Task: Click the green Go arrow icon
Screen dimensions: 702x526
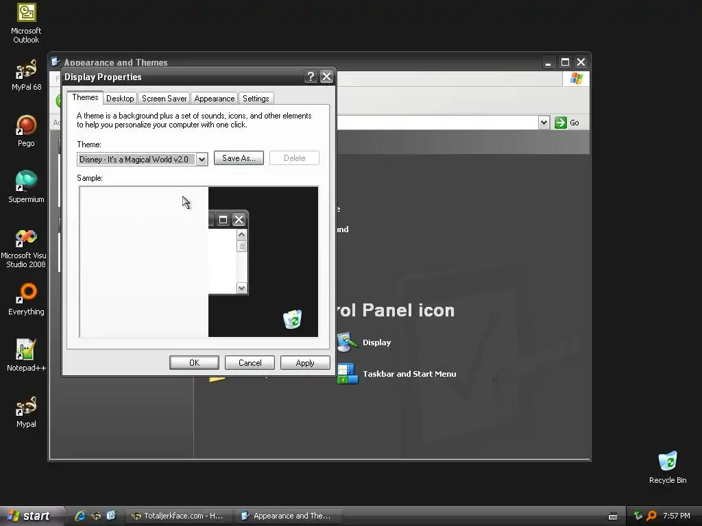Action: pyautogui.click(x=561, y=123)
